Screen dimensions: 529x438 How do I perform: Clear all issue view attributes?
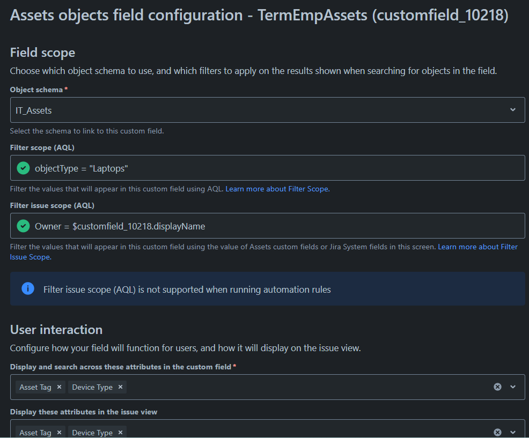(497, 432)
